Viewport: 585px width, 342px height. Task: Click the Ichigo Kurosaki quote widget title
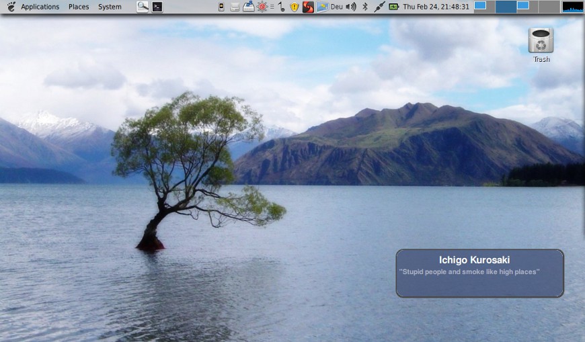[474, 260]
